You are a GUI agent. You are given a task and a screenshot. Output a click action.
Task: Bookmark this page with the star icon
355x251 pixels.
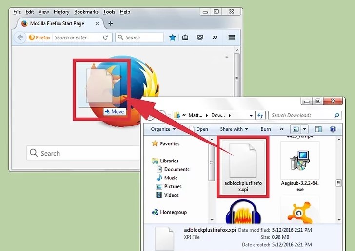[173, 37]
